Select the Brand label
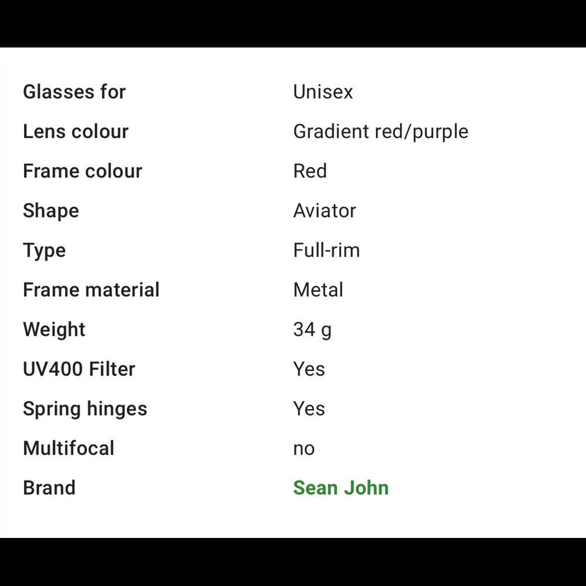 49,488
